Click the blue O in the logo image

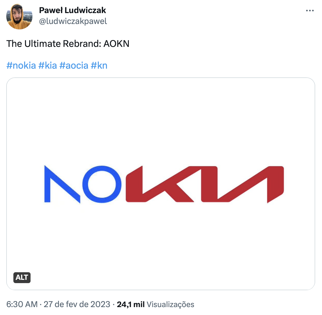pyautogui.click(x=102, y=184)
